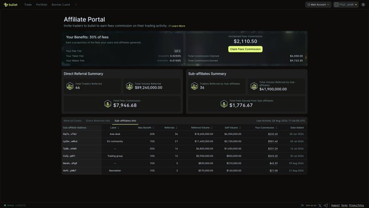
Task: Click the Last Activity timestamp text
Action: click(x=281, y=121)
